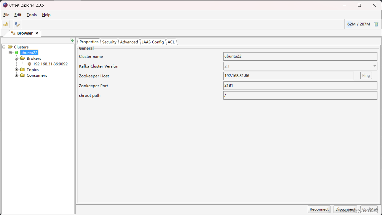
Task: Select the Browser tab
Action: (25, 33)
